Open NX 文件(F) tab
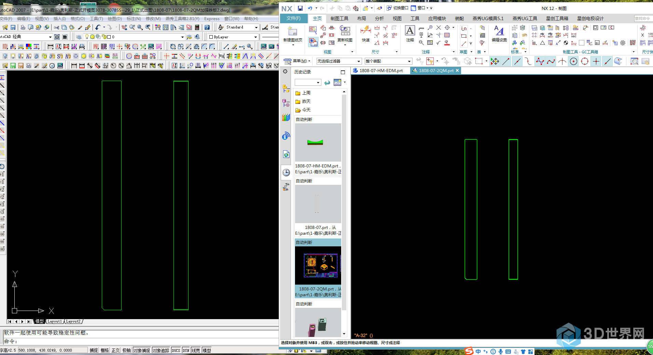This screenshot has height=355, width=653. 293,18
